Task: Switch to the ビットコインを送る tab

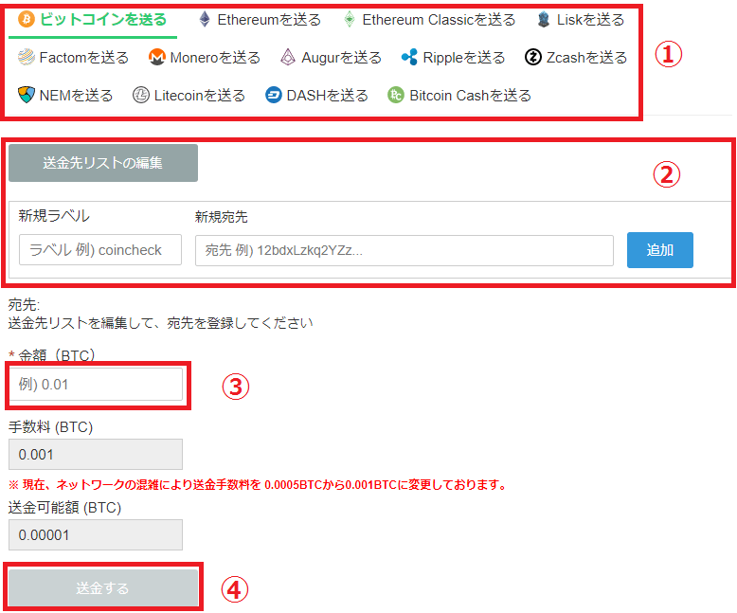Action: click(x=93, y=20)
